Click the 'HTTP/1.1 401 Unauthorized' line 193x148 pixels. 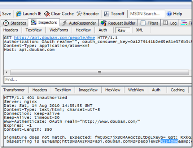tap(35, 97)
